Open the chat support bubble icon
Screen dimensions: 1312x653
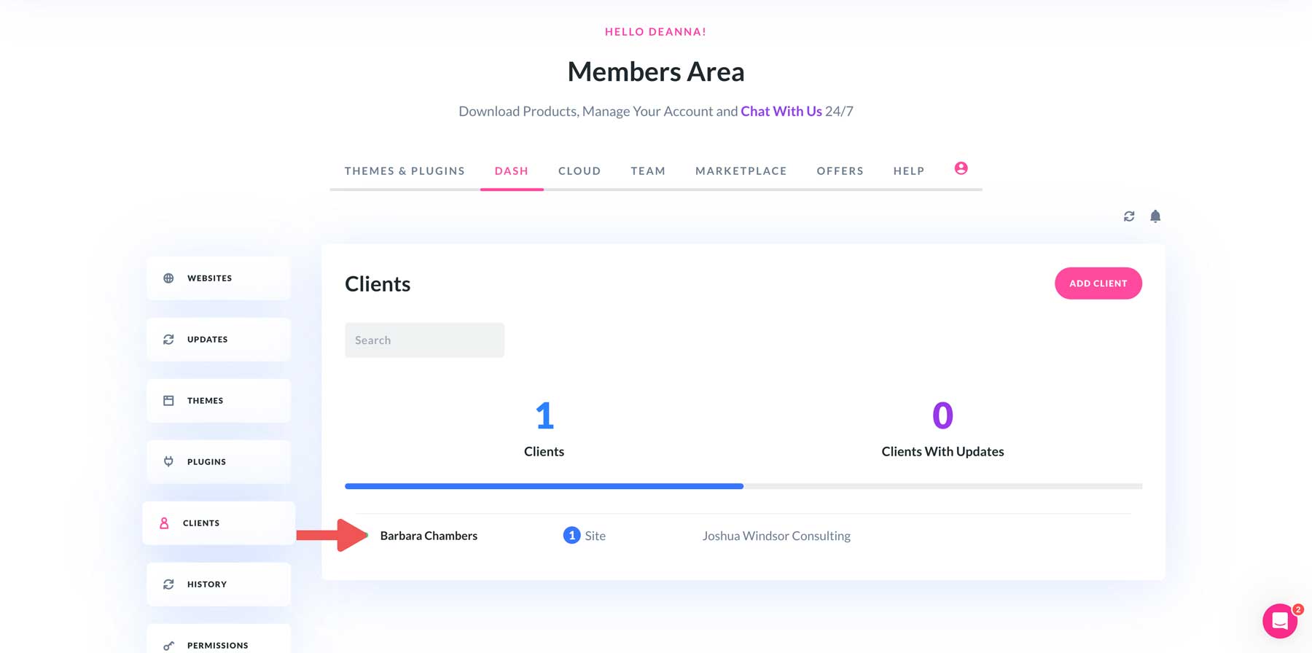coord(1280,621)
